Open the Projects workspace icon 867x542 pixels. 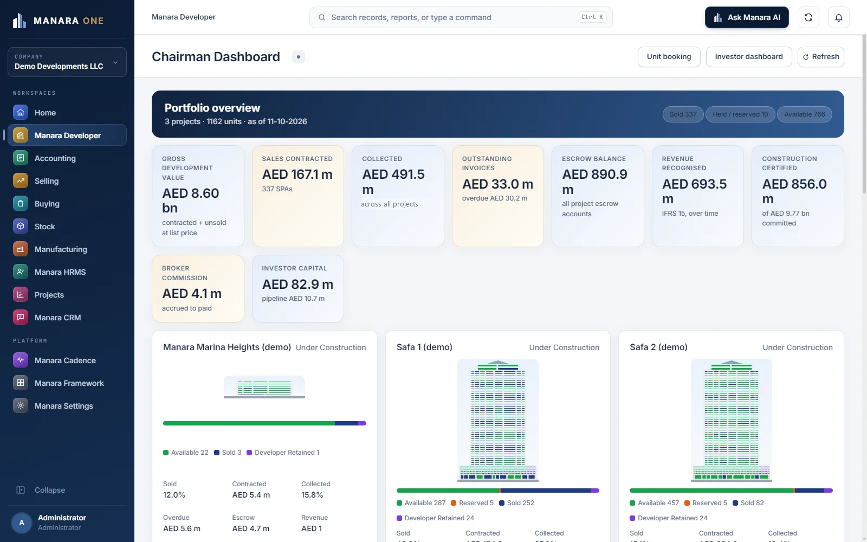[21, 295]
